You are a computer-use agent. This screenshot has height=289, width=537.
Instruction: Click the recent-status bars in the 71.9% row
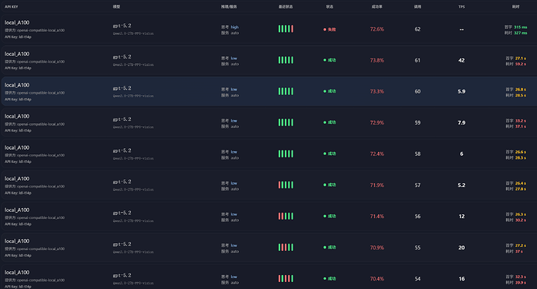coord(286,185)
